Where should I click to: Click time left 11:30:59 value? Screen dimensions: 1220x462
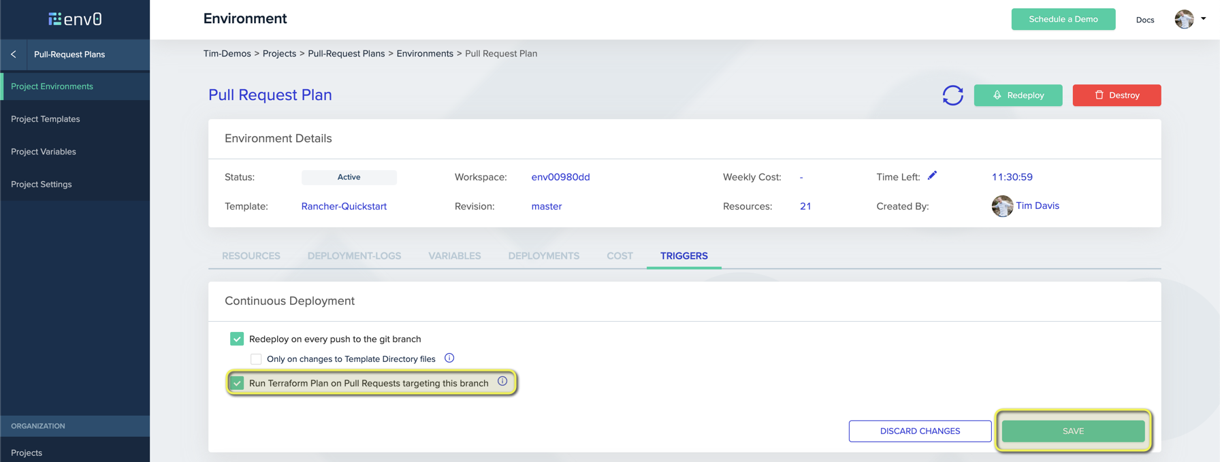pos(1012,177)
